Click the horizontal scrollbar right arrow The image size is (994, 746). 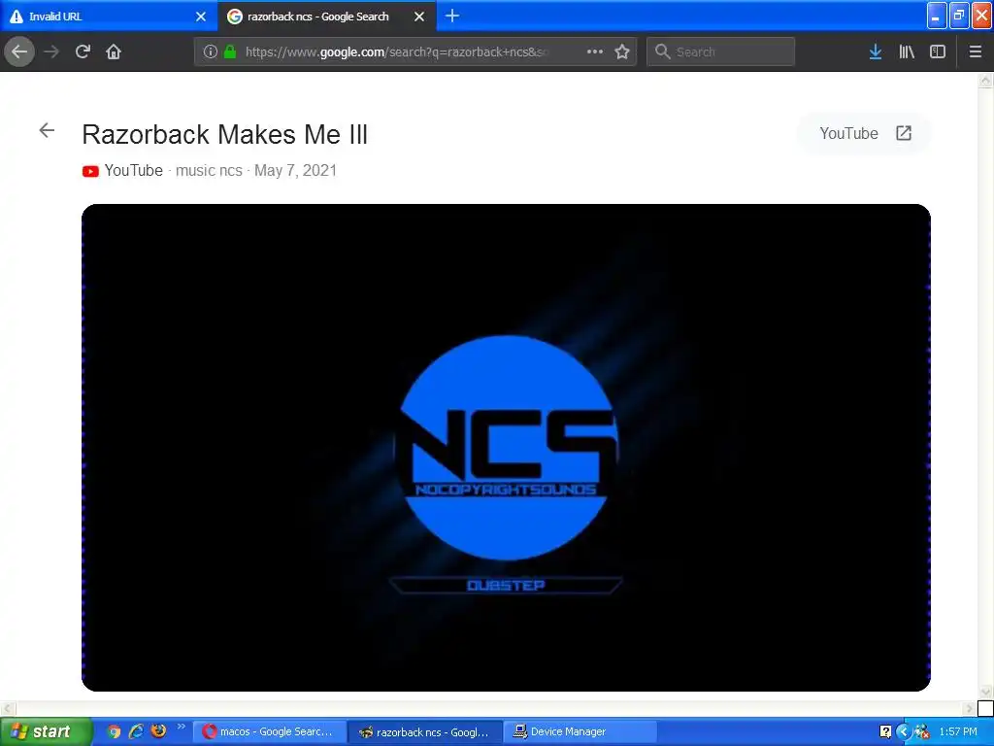[970, 708]
